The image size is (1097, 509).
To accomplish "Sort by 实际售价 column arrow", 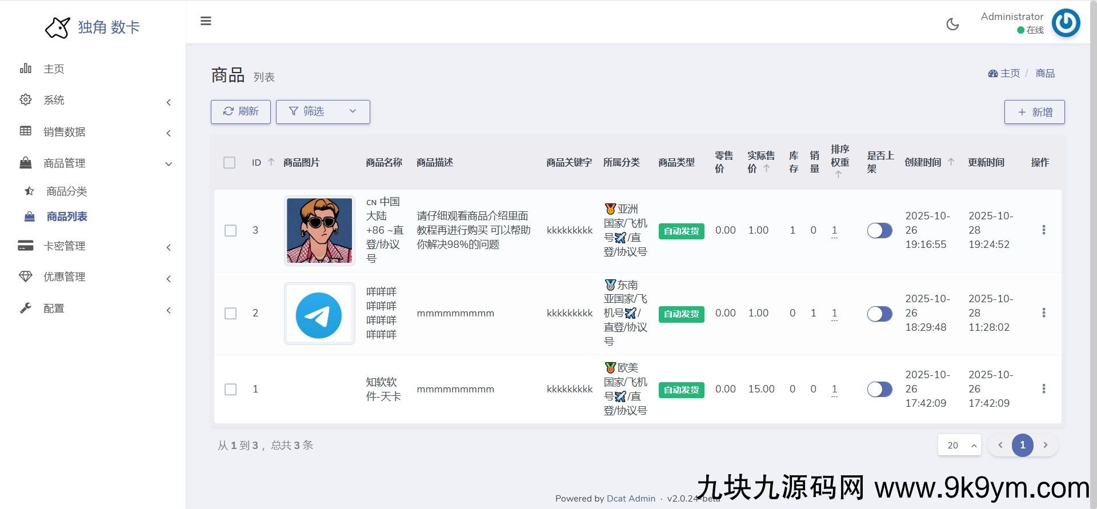I will [x=767, y=168].
